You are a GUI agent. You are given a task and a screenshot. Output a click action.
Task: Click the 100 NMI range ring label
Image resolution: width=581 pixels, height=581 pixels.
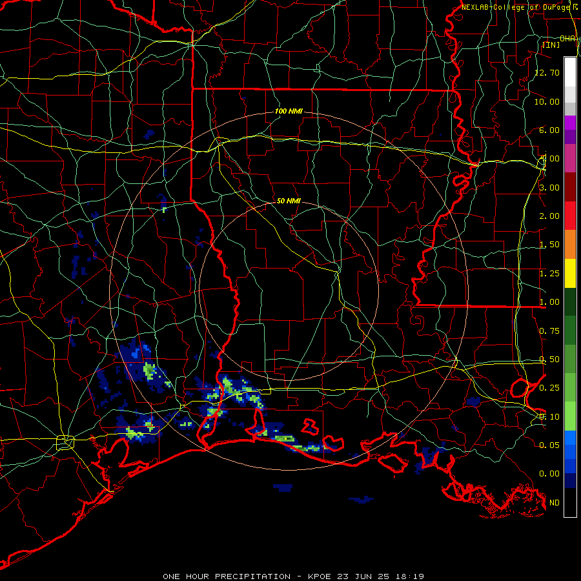point(289,111)
